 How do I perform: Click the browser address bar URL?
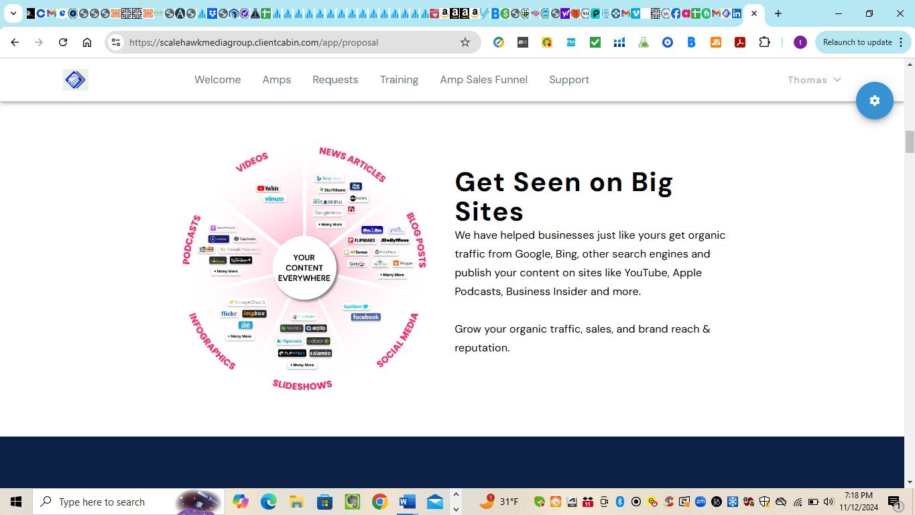255,42
